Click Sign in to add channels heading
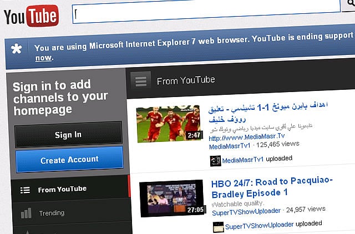The image size is (355, 234). (x=60, y=98)
